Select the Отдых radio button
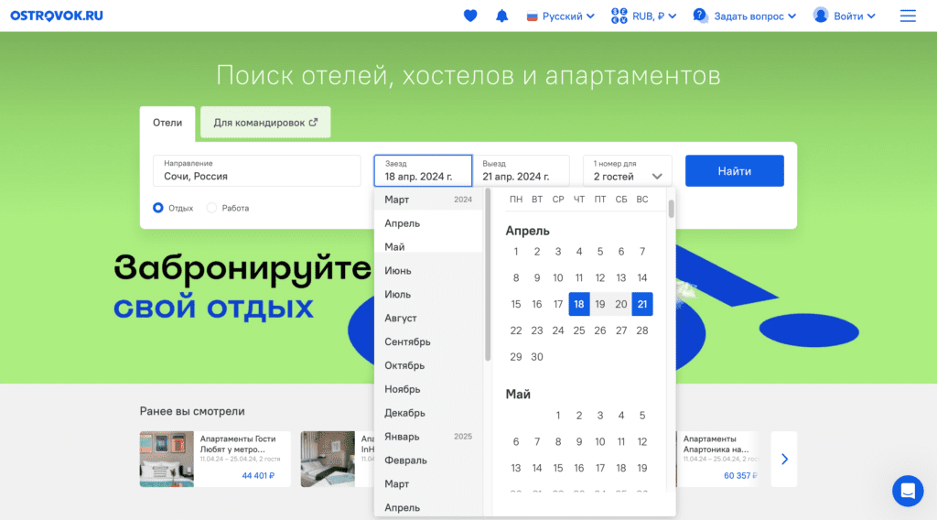Image resolution: width=937 pixels, height=520 pixels. [x=157, y=208]
